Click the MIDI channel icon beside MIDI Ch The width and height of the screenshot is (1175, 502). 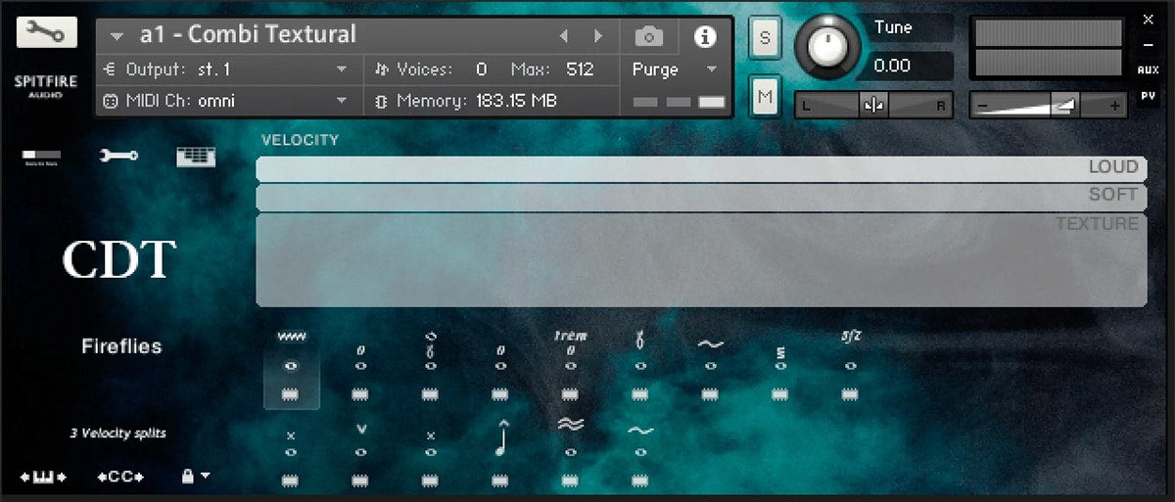[x=110, y=101]
